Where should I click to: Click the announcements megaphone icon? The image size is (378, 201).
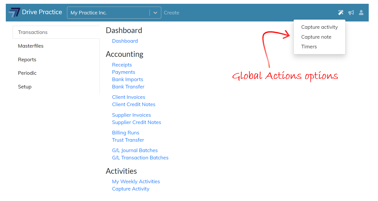[x=351, y=12]
